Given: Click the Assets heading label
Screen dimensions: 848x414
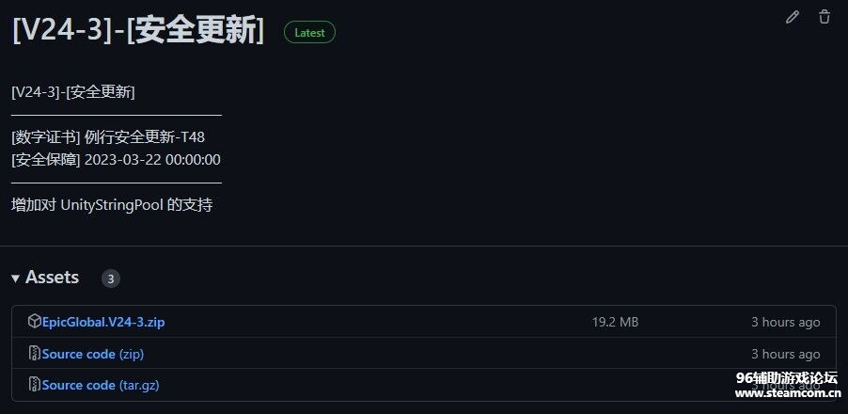Looking at the screenshot, I should click(x=52, y=278).
